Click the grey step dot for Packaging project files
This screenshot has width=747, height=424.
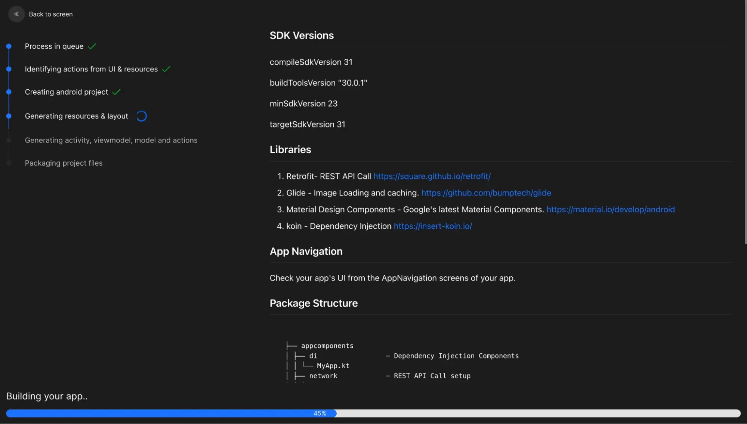(9, 163)
